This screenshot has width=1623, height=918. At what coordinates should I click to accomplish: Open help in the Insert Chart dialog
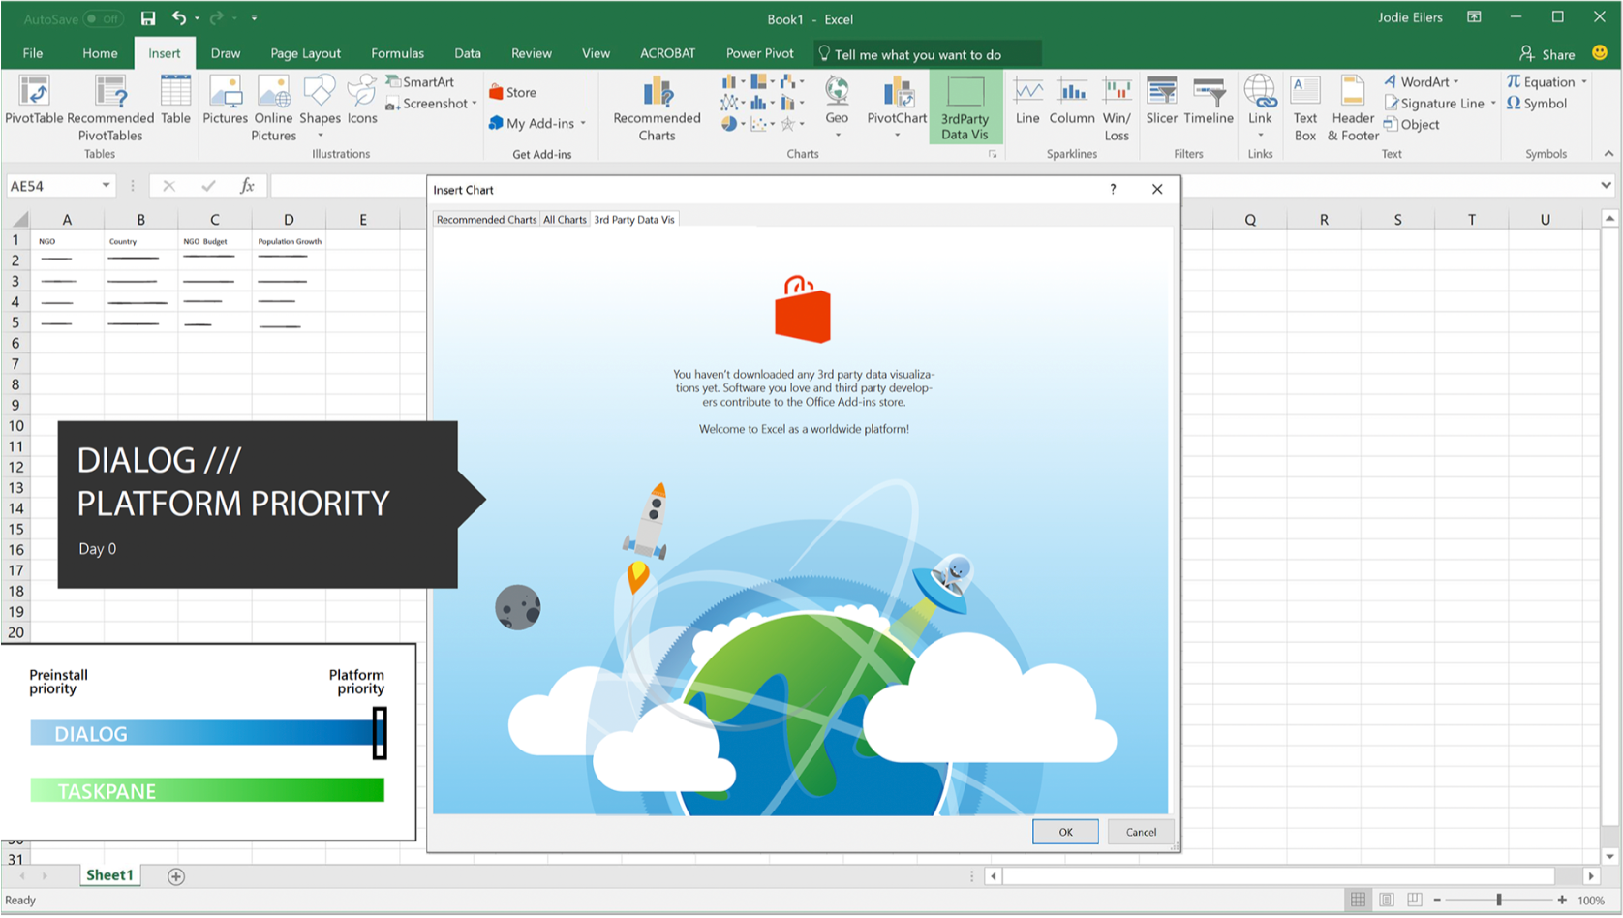click(x=1113, y=190)
